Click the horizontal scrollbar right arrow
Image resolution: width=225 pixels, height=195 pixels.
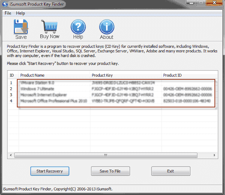(214, 155)
